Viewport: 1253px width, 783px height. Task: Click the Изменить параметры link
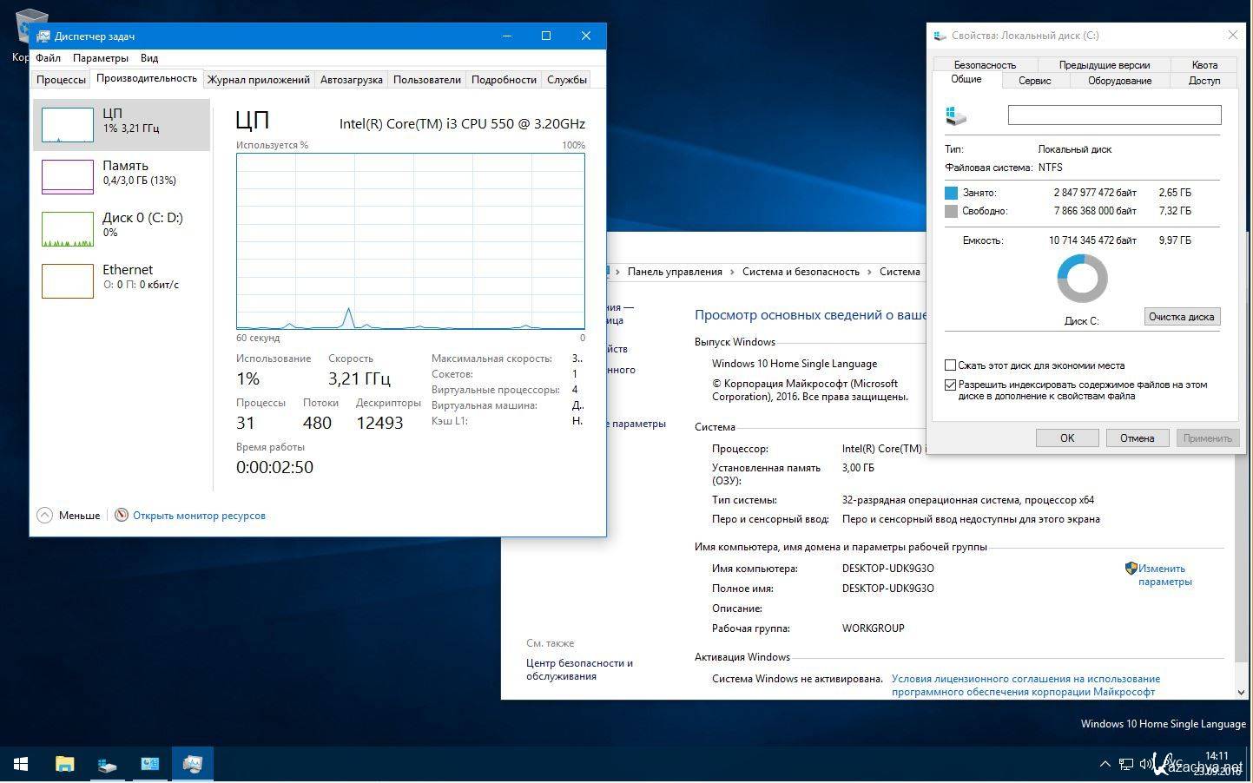tap(1164, 575)
